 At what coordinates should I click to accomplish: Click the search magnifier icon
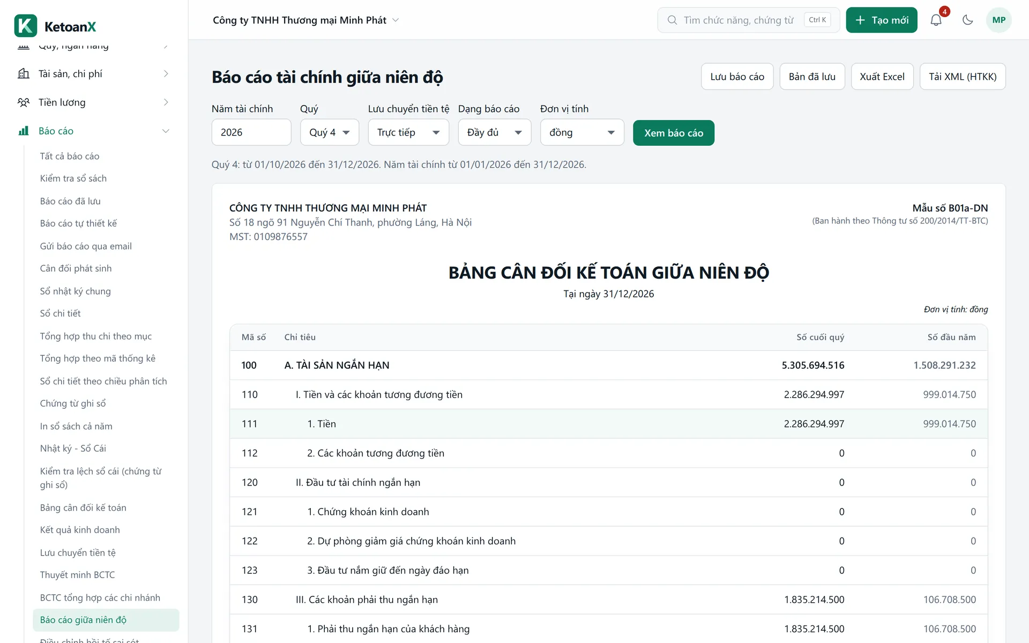(x=672, y=20)
